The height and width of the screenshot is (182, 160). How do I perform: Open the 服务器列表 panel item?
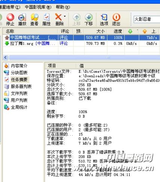point(21,86)
